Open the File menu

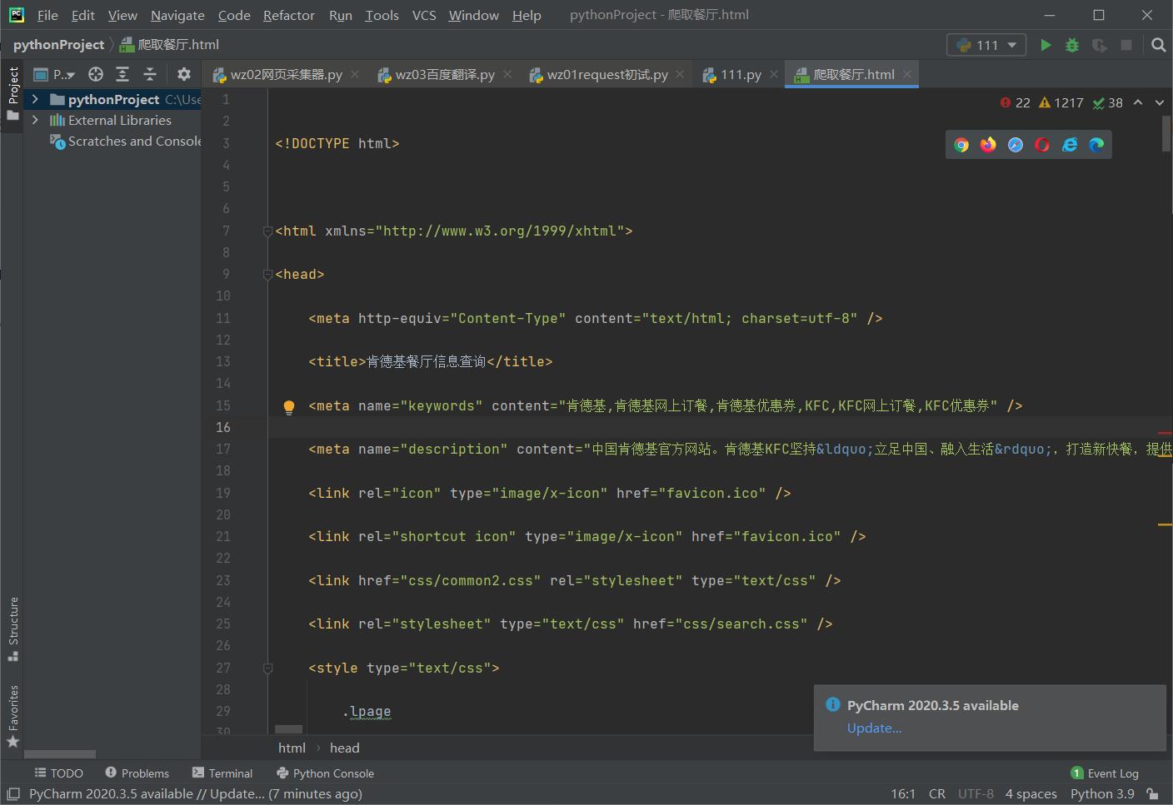(x=47, y=15)
